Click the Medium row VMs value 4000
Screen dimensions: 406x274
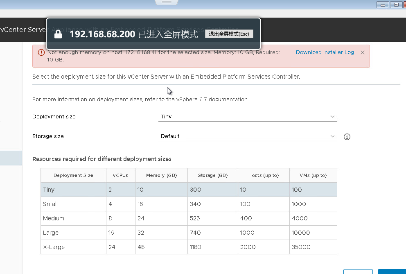tap(300, 218)
